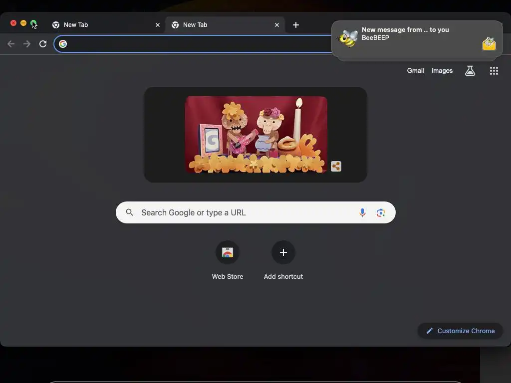Image resolution: width=511 pixels, height=383 pixels.
Task: Click the magnifier icon in search box
Action: pos(129,212)
